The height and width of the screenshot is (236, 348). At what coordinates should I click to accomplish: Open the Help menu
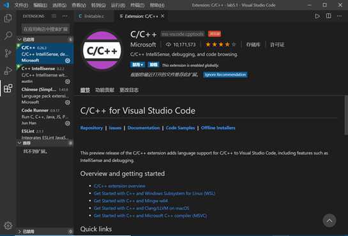click(157, 5)
